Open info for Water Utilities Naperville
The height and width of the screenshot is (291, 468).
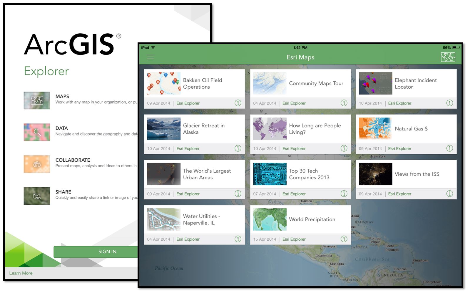pyautogui.click(x=238, y=239)
